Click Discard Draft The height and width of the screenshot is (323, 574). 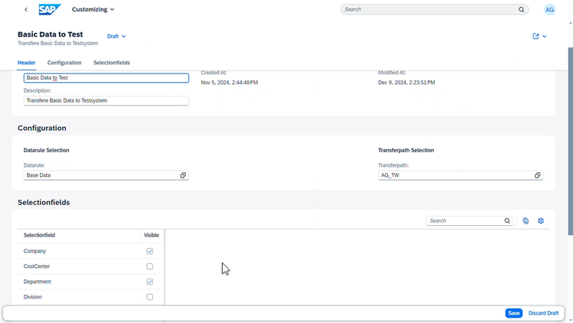pyautogui.click(x=543, y=313)
